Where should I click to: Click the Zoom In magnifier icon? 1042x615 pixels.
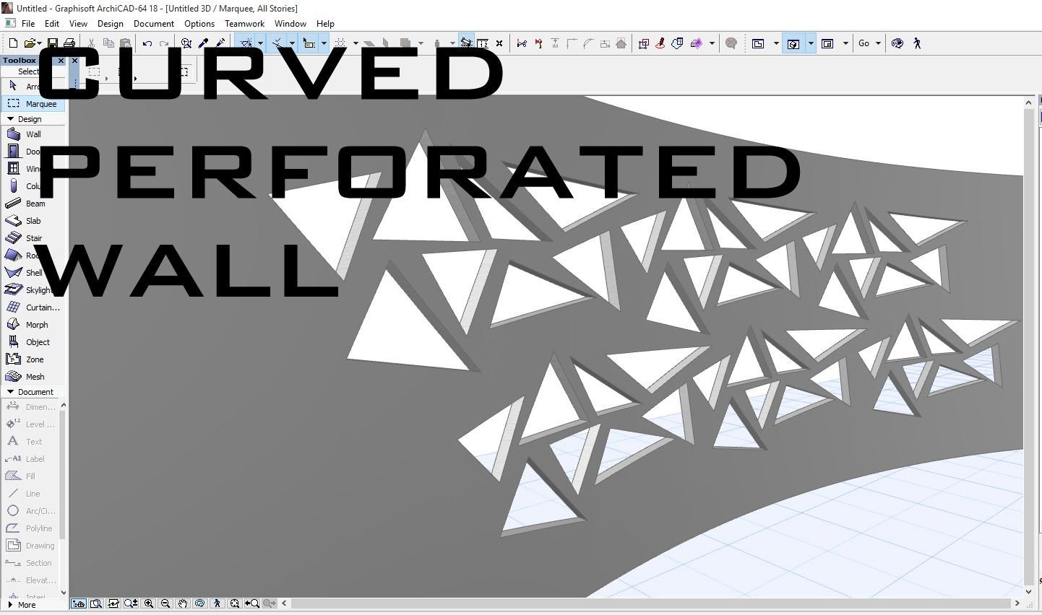tap(149, 603)
